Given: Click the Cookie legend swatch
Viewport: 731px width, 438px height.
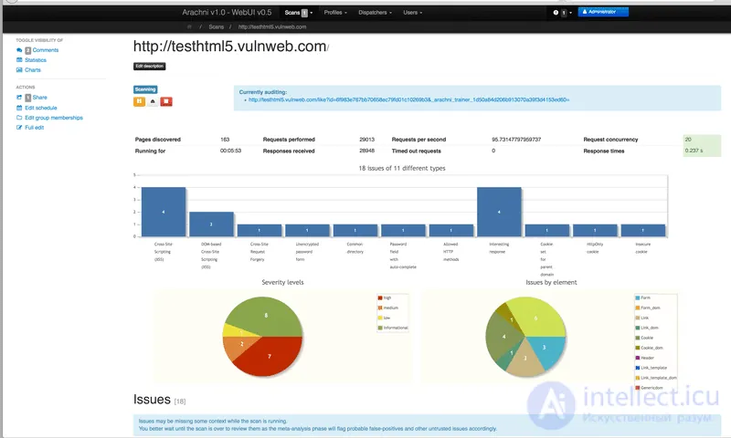Looking at the screenshot, I should click(x=637, y=338).
